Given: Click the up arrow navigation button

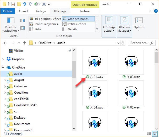Looking at the screenshot, I should coord(24,43).
